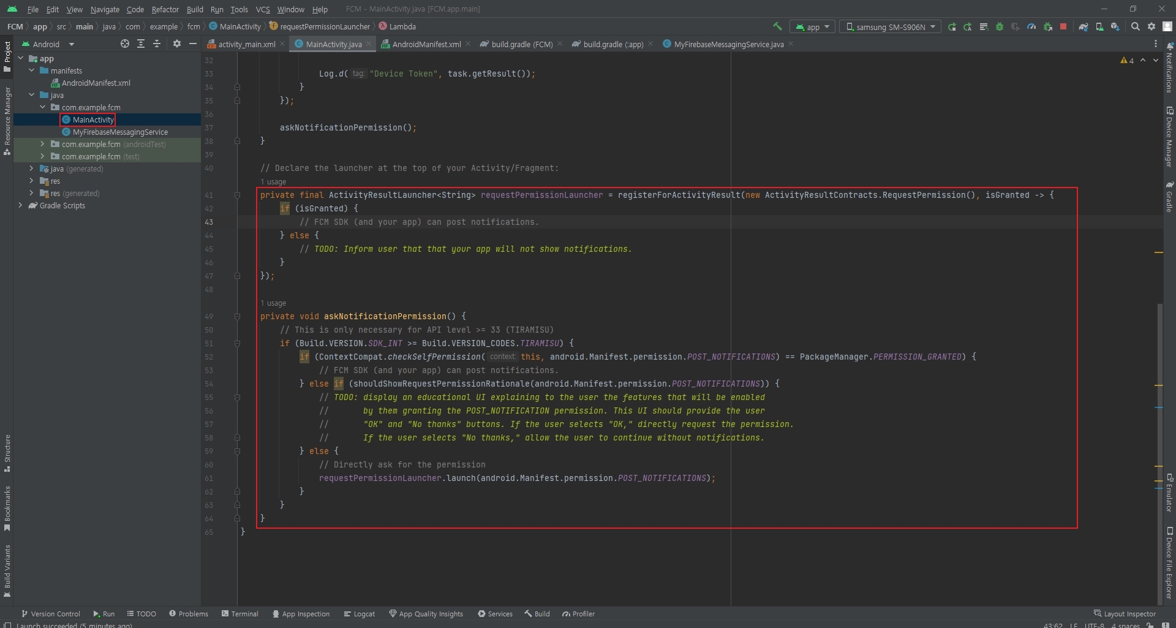
Task: Open the Profiler tool window
Action: pyautogui.click(x=579, y=614)
